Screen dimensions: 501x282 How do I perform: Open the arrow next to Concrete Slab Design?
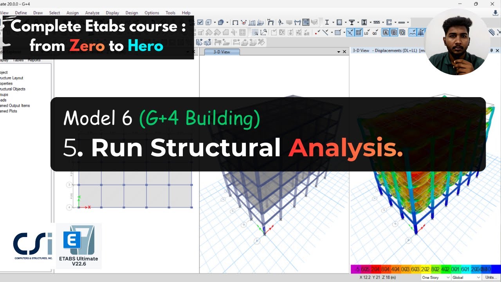tap(407, 22)
